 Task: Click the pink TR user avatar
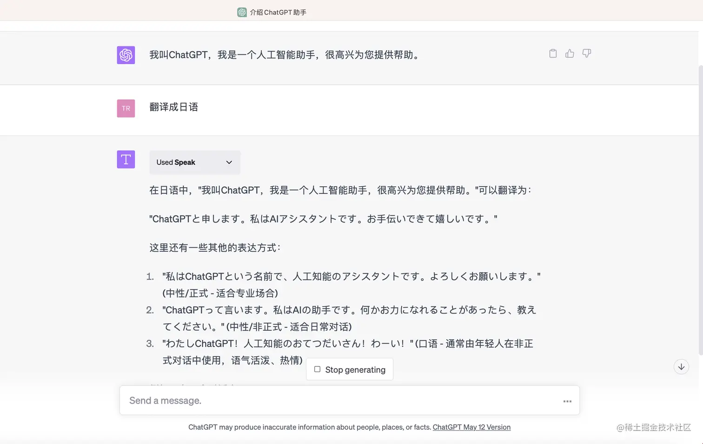pyautogui.click(x=126, y=108)
